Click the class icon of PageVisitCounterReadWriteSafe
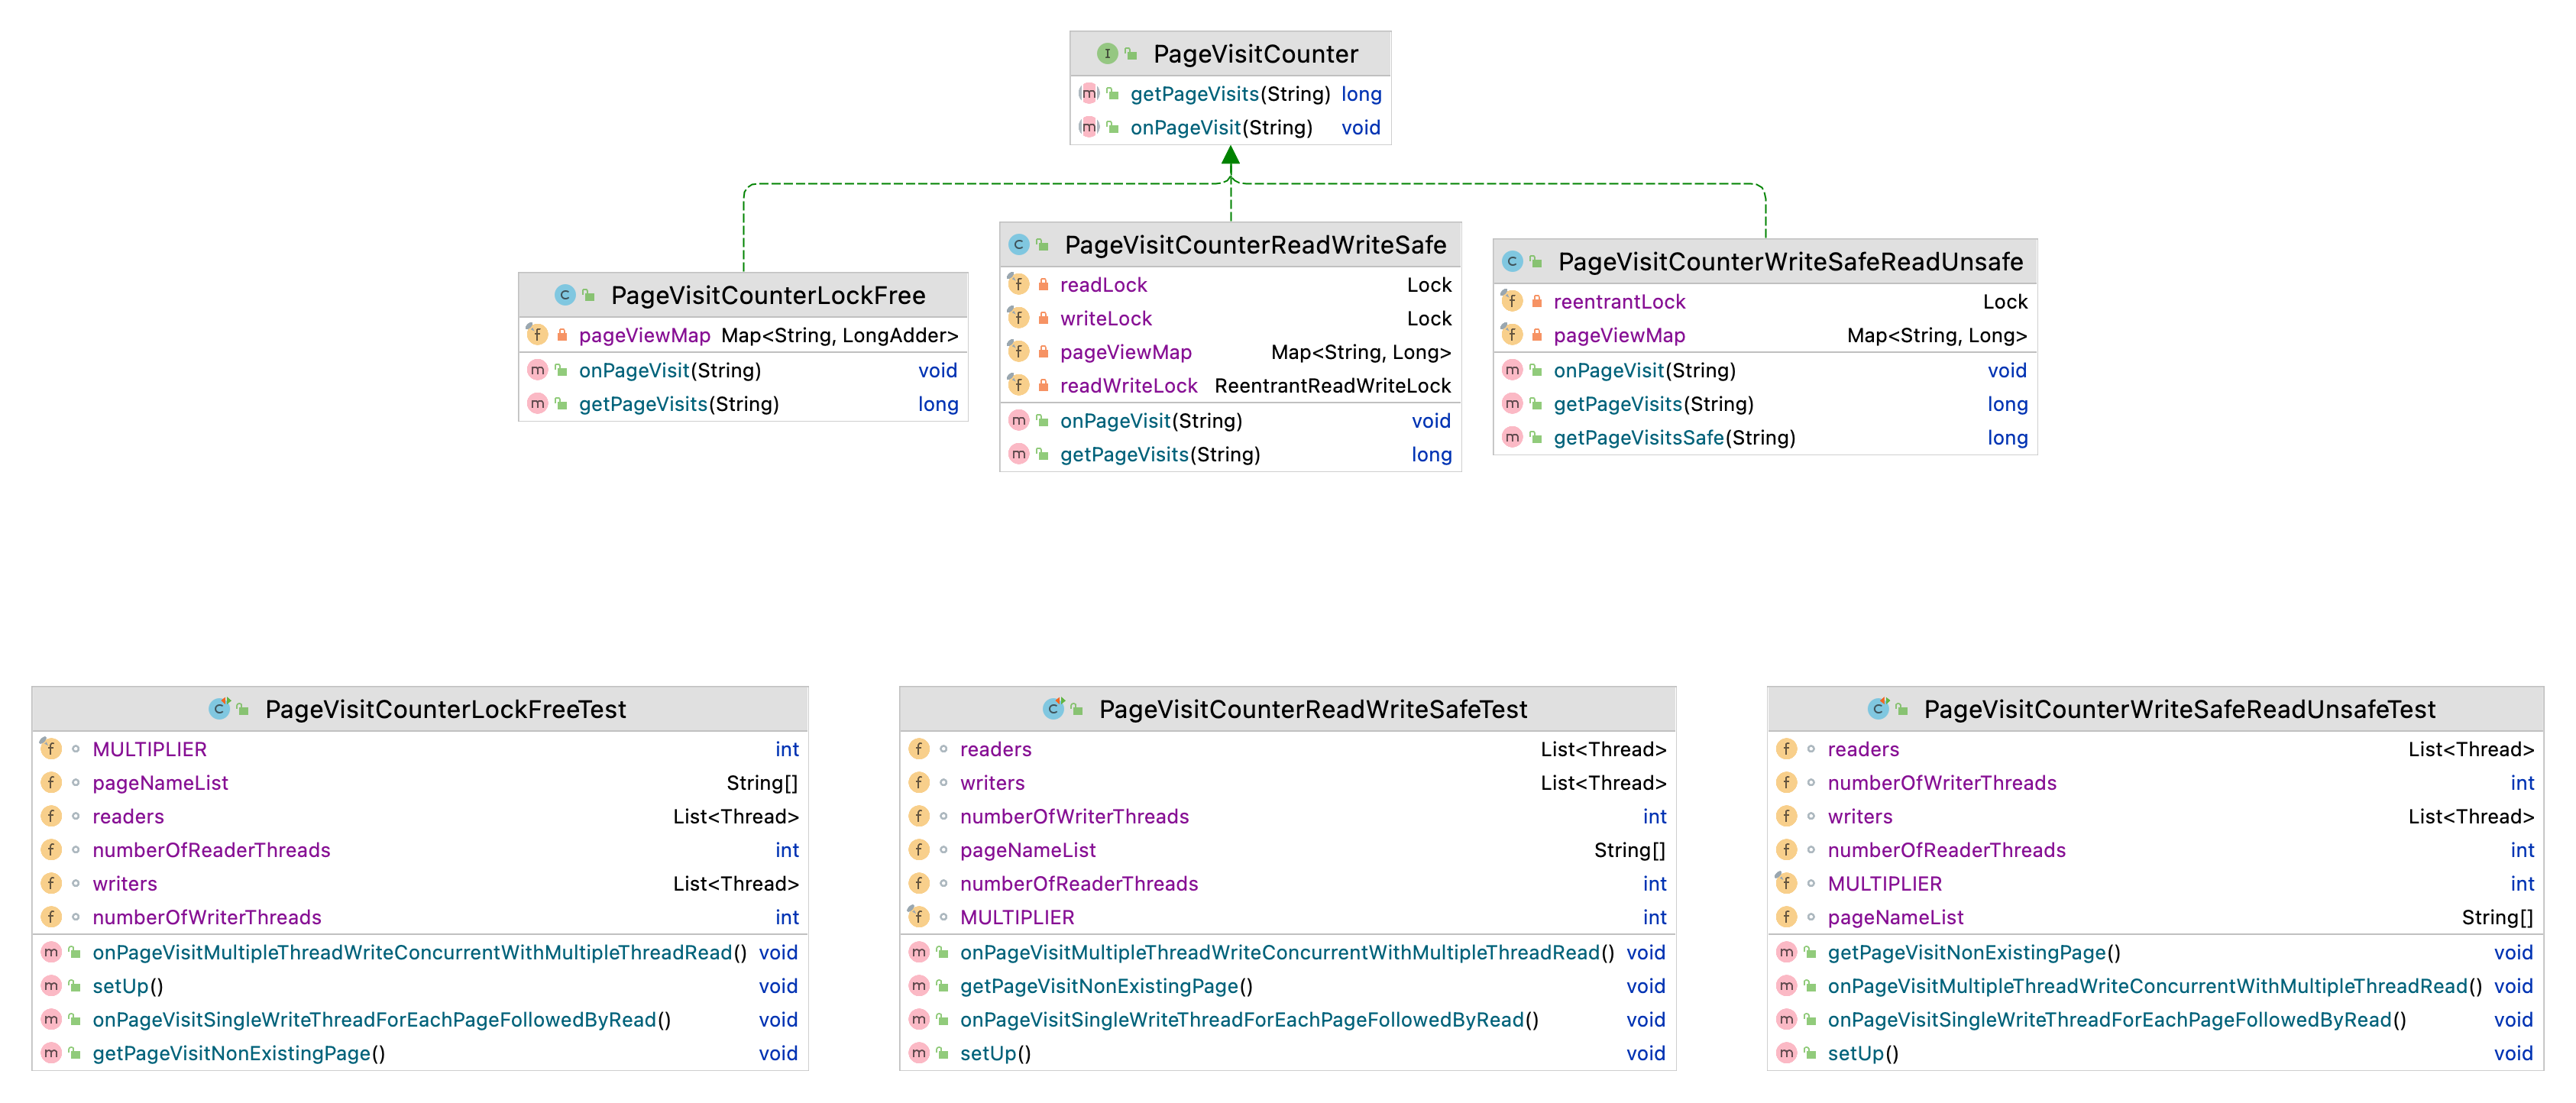Screen dimensions: 2576x1103 1018,245
